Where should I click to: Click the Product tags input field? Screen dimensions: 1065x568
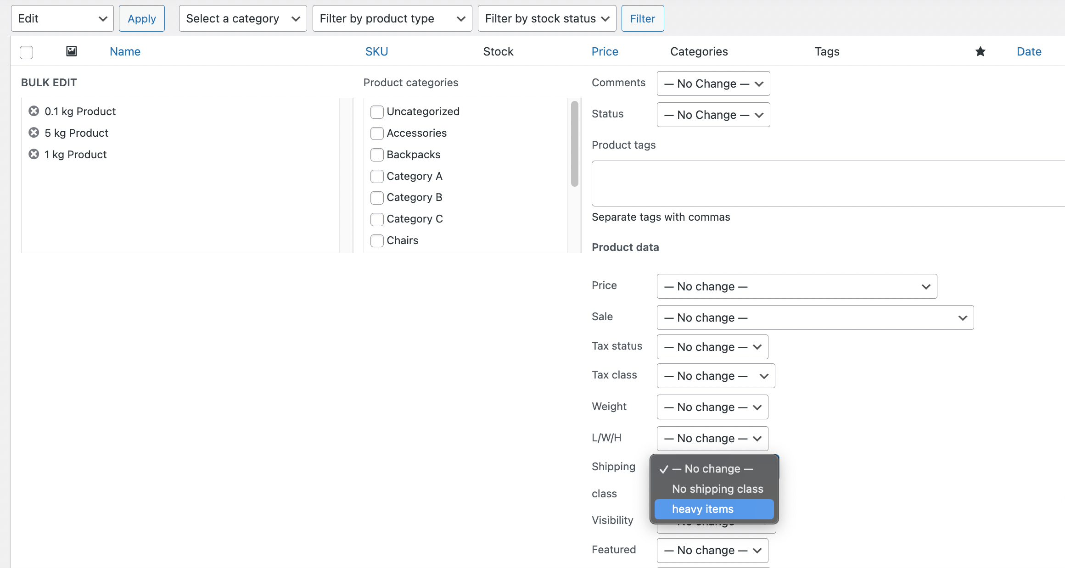click(828, 185)
